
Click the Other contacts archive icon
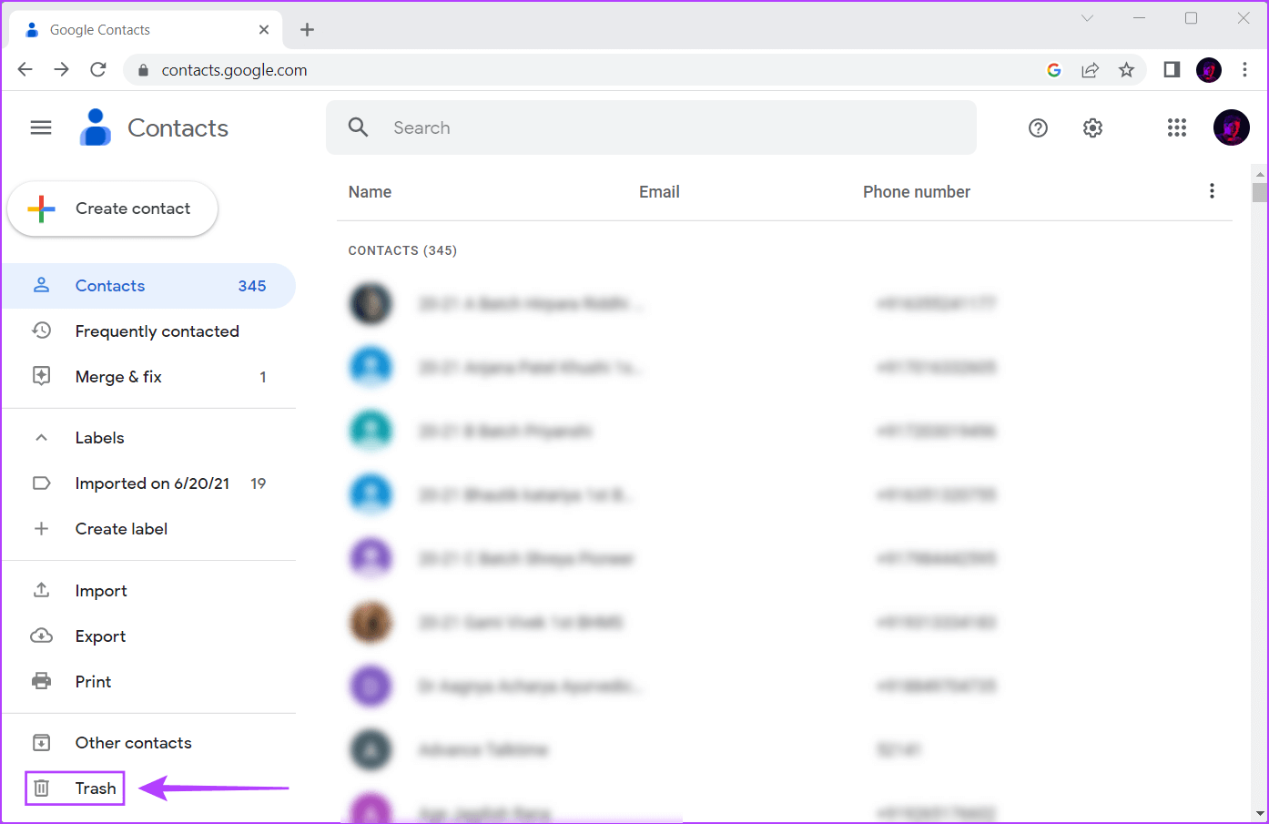[x=41, y=743]
